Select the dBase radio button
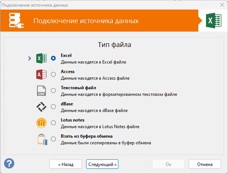This screenshot has width=228, height=174. coord(54,107)
